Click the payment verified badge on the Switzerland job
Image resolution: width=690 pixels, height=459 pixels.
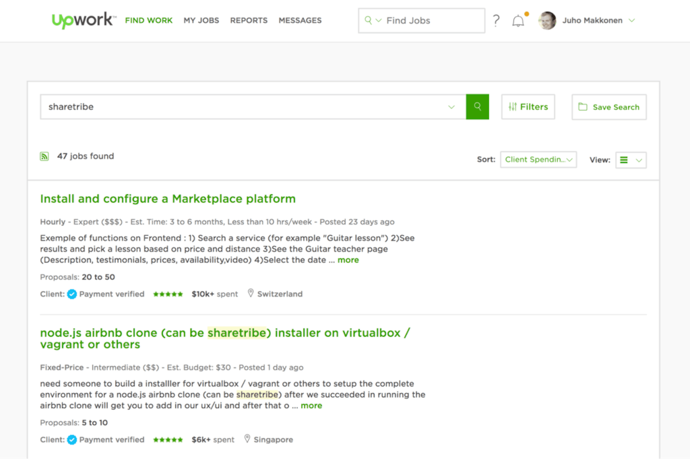72,294
